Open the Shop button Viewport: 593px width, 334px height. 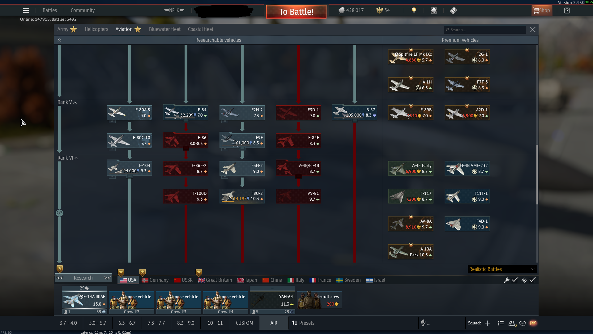[x=542, y=11]
